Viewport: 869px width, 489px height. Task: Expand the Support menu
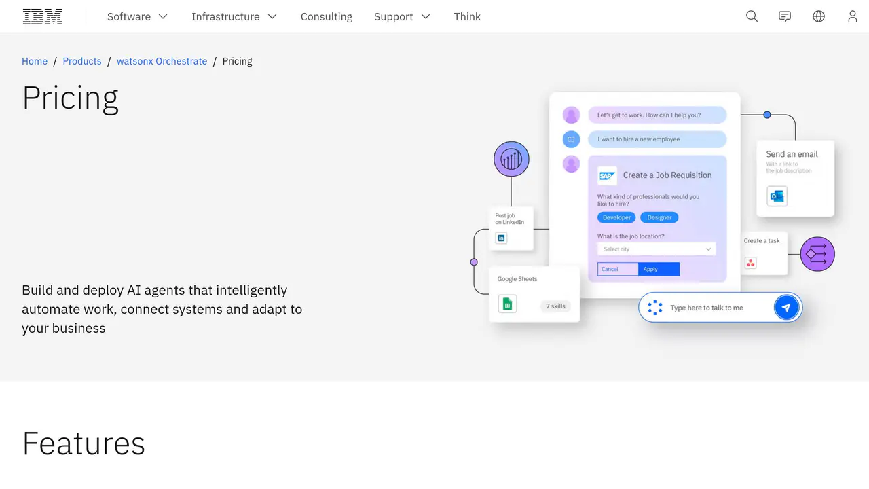(402, 16)
